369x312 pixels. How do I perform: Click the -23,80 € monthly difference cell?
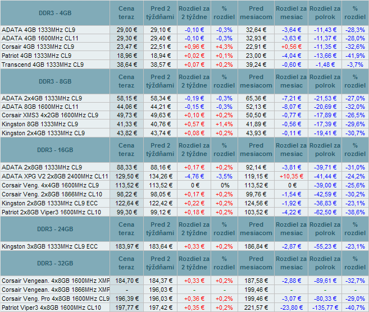pos(291,308)
